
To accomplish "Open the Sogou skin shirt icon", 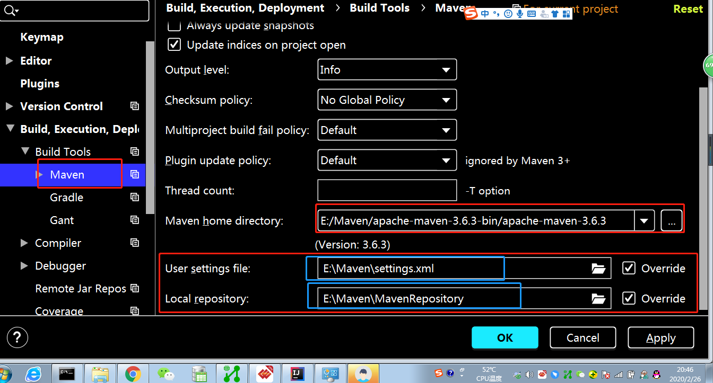I will tap(555, 14).
